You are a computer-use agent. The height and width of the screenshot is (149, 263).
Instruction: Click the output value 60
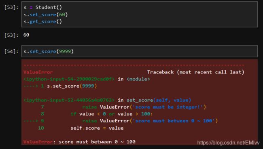click(26, 35)
